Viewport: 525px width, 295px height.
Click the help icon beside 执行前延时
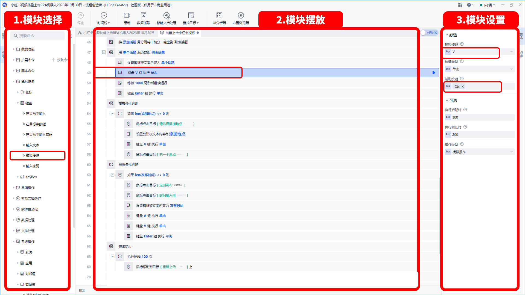point(465,127)
